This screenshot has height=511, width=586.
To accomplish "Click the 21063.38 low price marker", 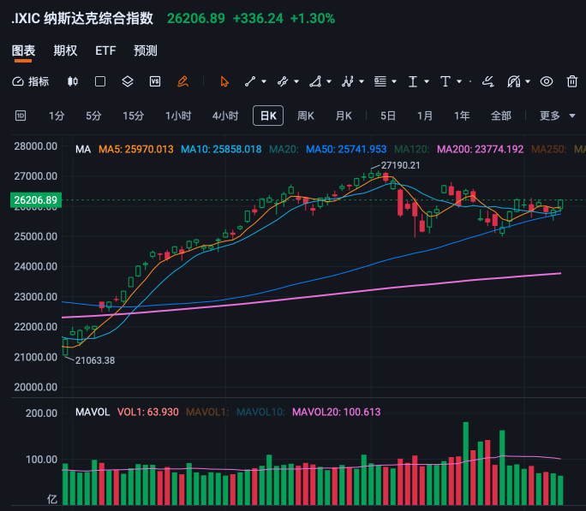I will click(95, 360).
